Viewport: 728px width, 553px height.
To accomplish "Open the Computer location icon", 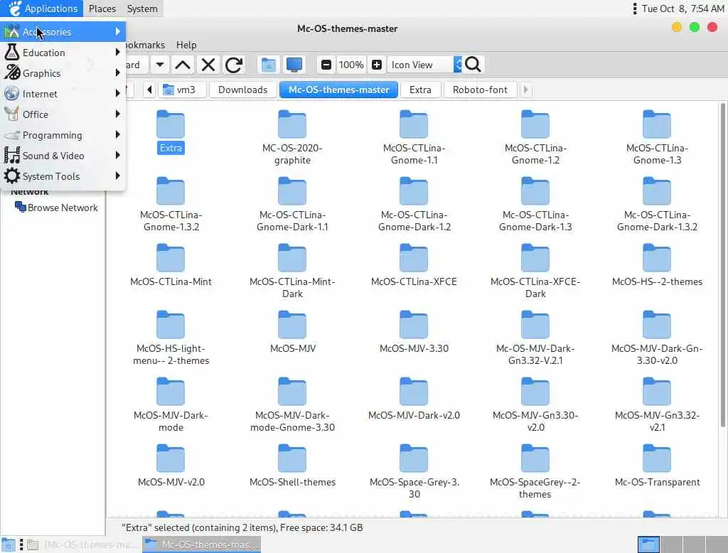I will tap(294, 65).
